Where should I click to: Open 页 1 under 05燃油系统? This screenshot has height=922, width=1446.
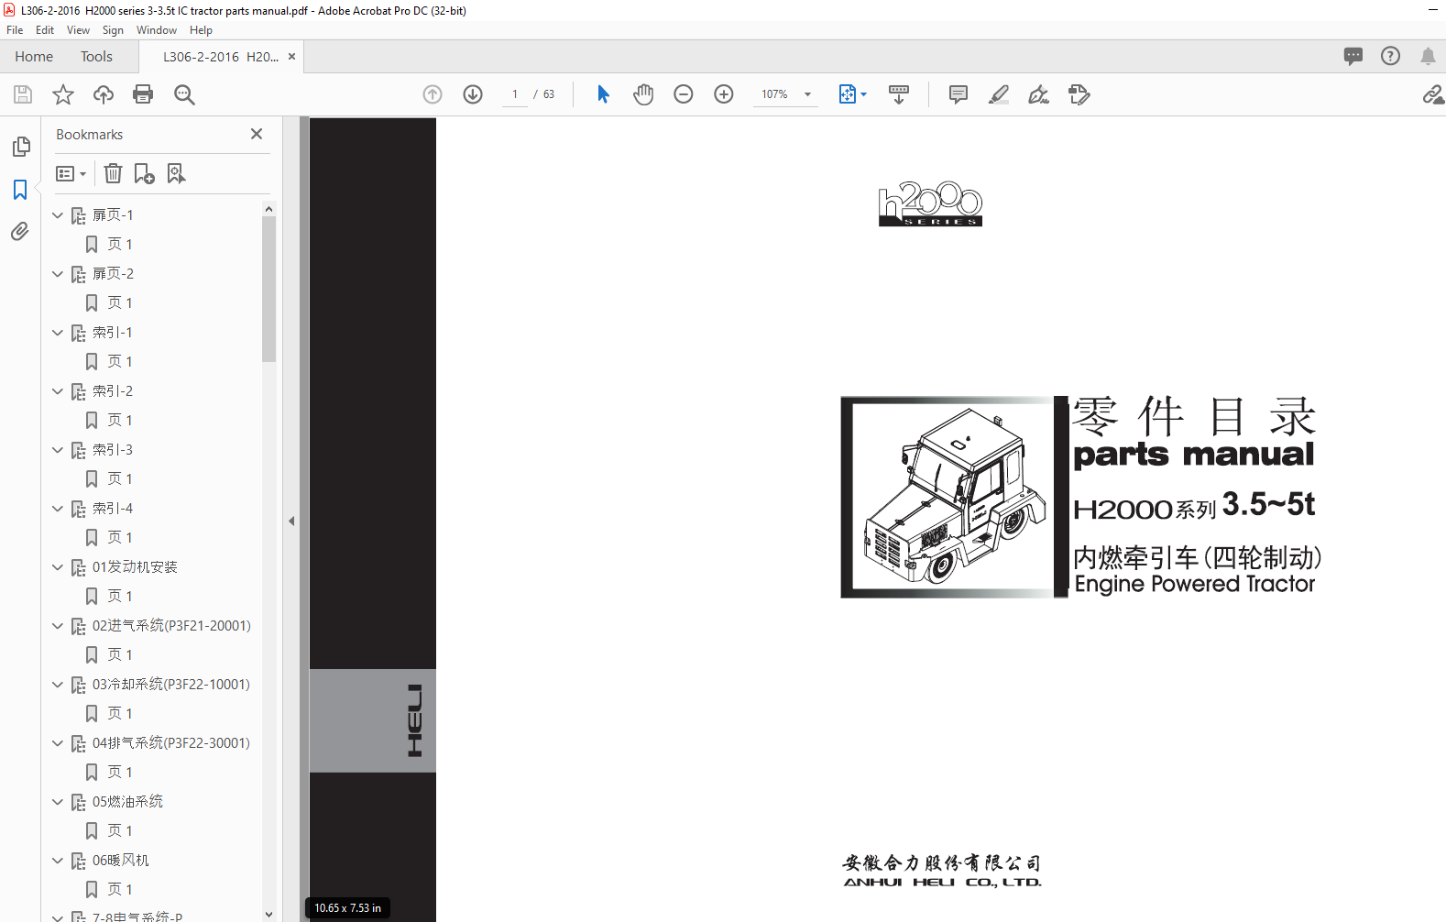(120, 831)
